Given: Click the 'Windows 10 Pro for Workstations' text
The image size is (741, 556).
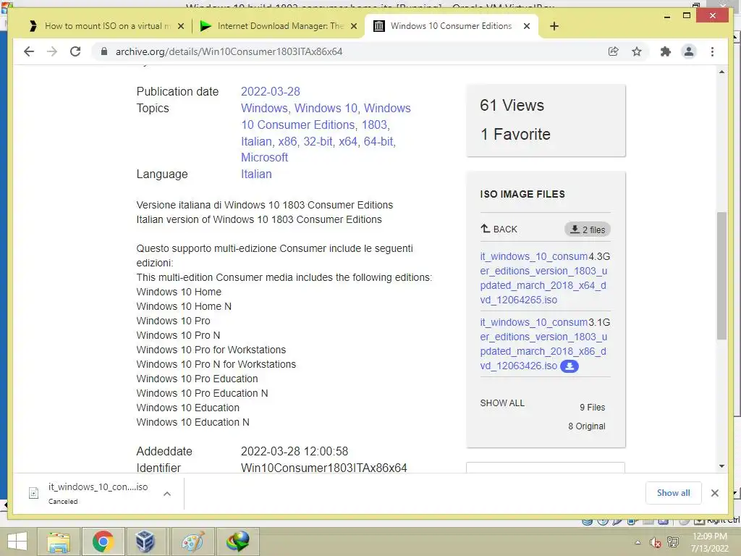Looking at the screenshot, I should (211, 350).
